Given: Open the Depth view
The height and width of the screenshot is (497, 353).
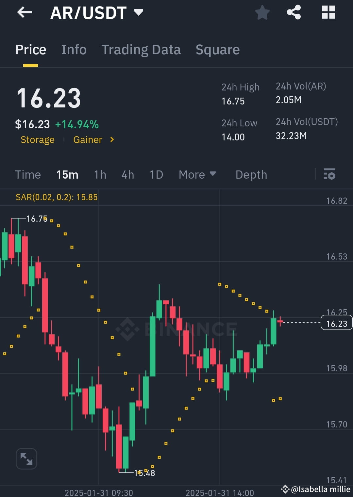Looking at the screenshot, I should [251, 175].
